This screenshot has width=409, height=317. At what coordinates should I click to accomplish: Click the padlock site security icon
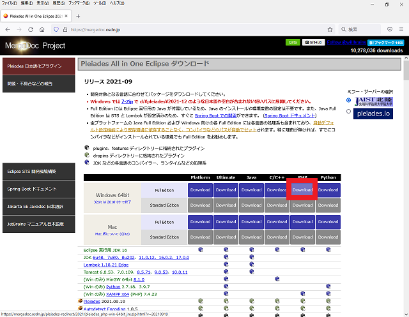click(x=65, y=30)
